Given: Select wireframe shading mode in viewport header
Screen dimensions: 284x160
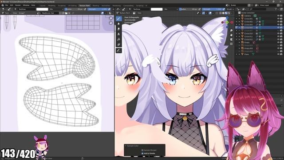Looking at the screenshot, I should (221, 13).
